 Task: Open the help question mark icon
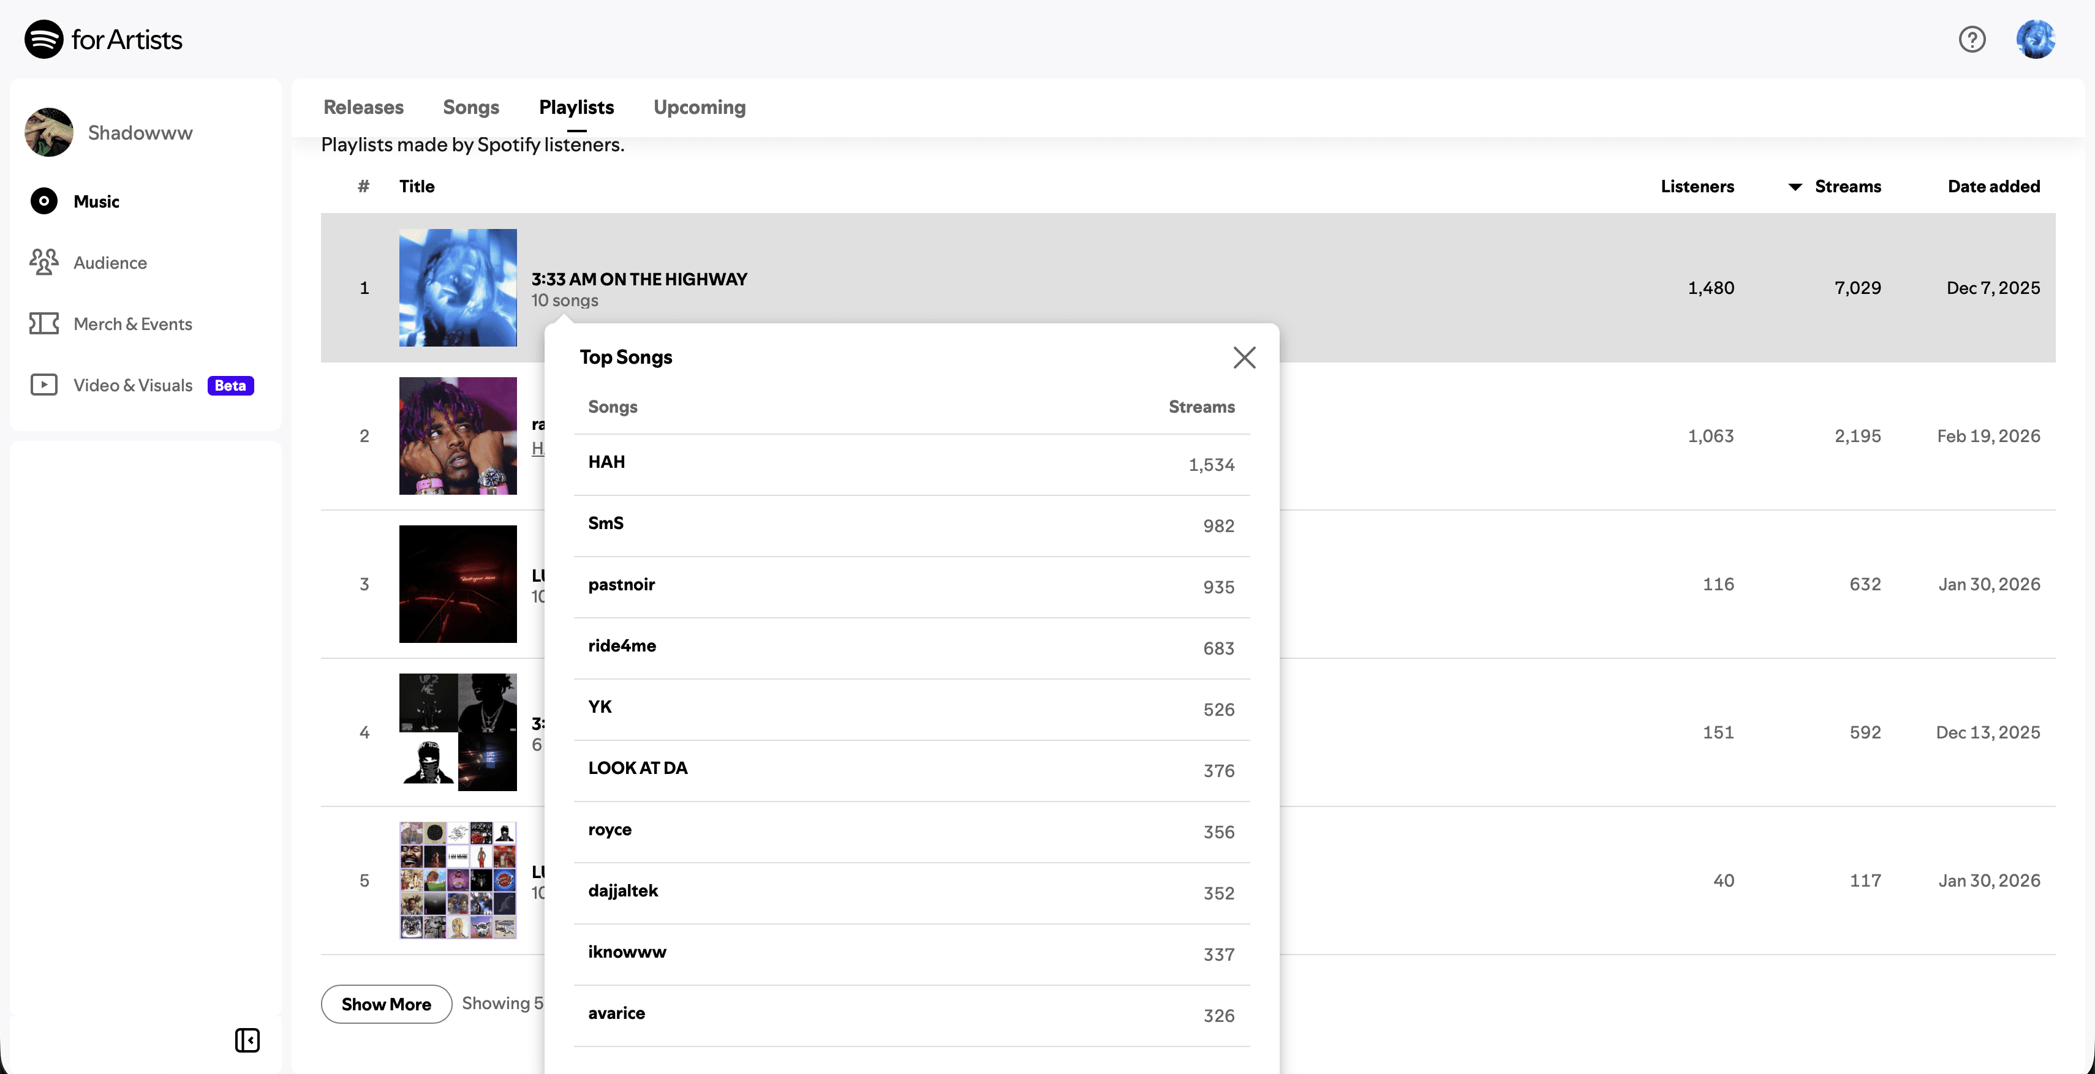(1971, 39)
